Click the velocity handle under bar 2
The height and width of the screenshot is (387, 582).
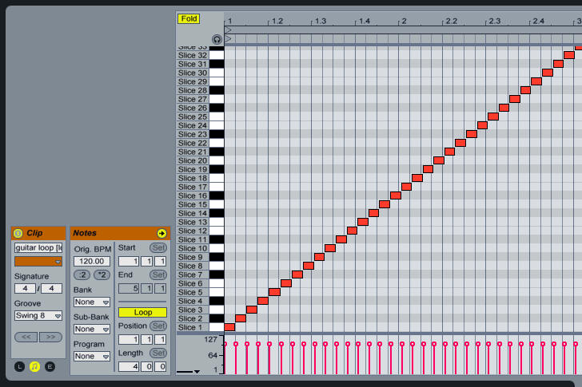(402, 344)
